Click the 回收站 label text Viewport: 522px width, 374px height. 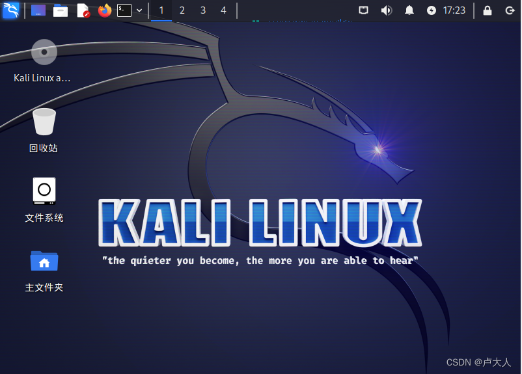(43, 148)
